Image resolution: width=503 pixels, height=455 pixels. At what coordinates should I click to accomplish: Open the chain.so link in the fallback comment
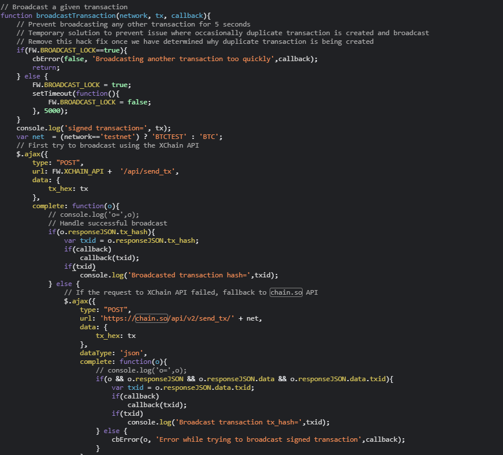pyautogui.click(x=286, y=292)
